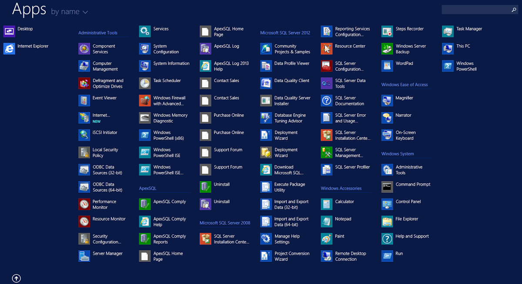
Task: Select the Windows System group header
Action: [398, 154]
